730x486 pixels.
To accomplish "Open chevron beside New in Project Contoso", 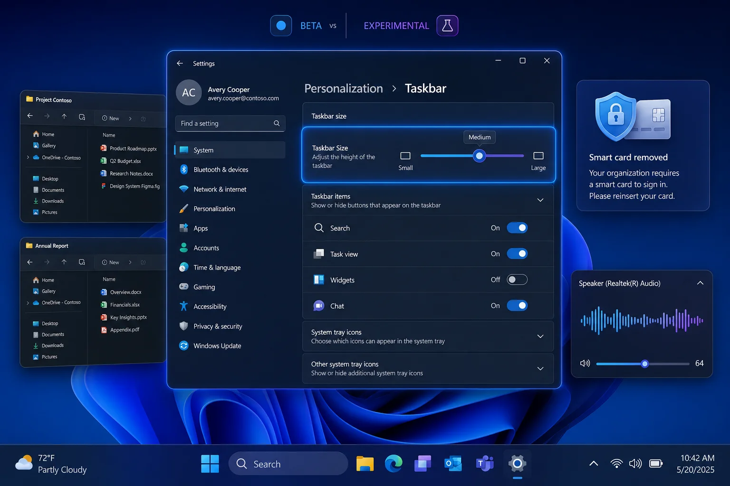I will [130, 119].
